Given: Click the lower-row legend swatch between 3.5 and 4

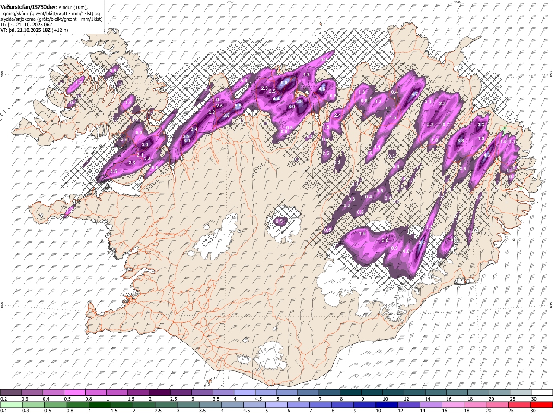Looking at the screenshot, I should pyautogui.click(x=210, y=405).
